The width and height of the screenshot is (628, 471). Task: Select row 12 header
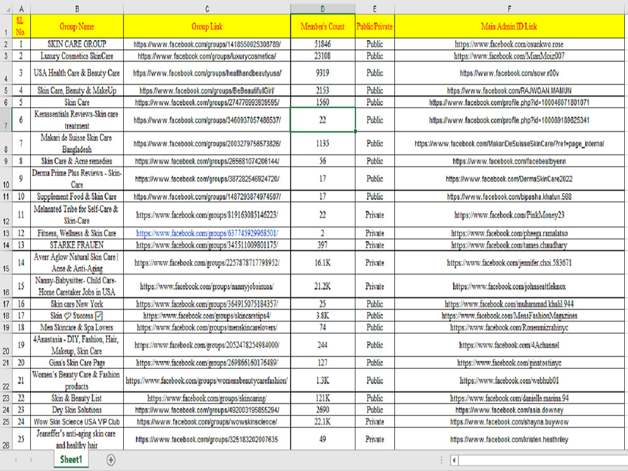pyautogui.click(x=6, y=215)
